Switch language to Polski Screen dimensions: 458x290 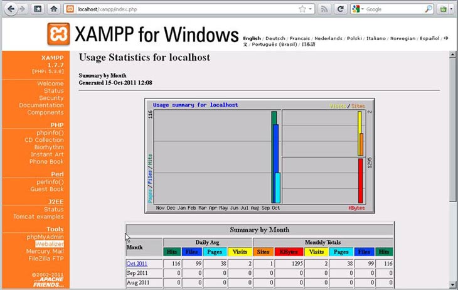pos(354,38)
